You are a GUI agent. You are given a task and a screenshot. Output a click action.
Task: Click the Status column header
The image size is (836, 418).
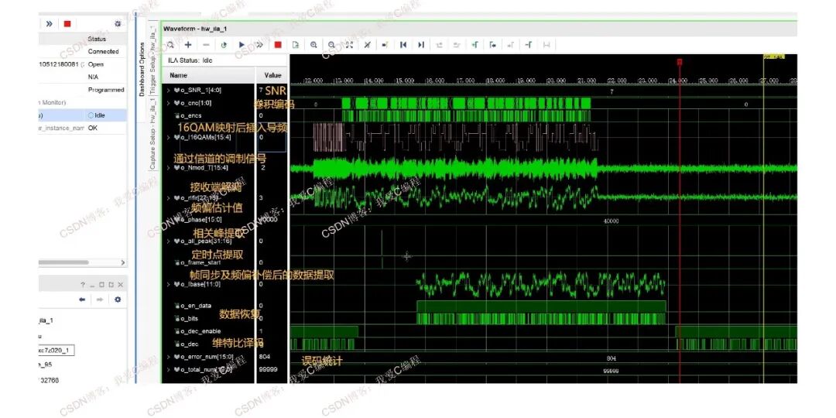97,39
